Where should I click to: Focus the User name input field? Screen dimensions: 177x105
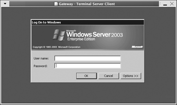point(88,58)
